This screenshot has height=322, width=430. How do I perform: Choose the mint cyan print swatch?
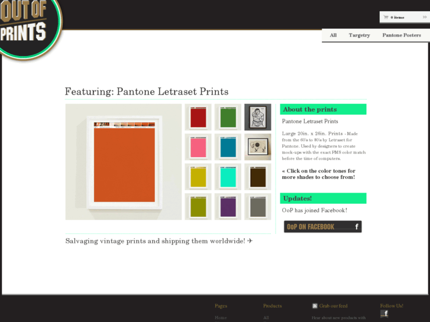228,177
